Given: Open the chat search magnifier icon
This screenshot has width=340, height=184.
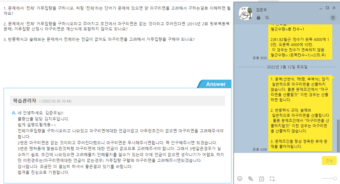Looking at the screenshot, I should tap(267, 18).
